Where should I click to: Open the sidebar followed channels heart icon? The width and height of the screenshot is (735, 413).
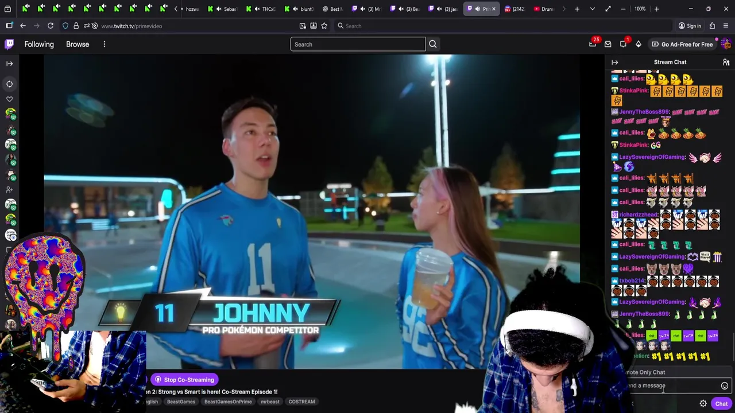9,99
